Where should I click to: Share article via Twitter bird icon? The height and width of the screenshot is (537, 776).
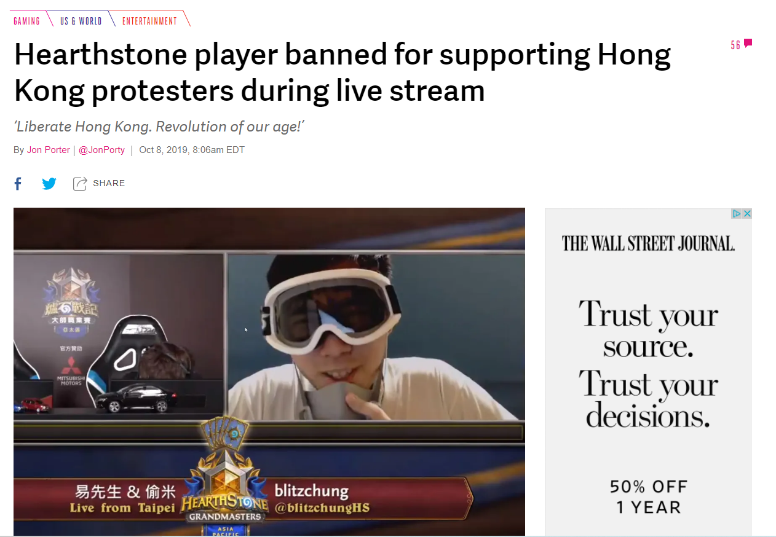tap(49, 183)
